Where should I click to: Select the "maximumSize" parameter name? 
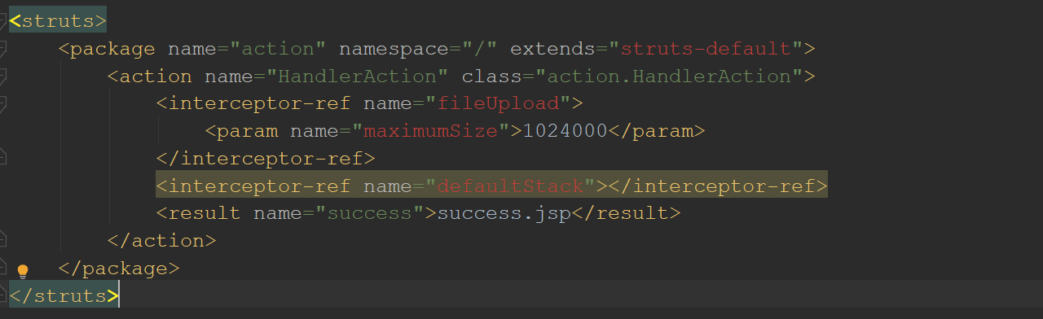430,131
